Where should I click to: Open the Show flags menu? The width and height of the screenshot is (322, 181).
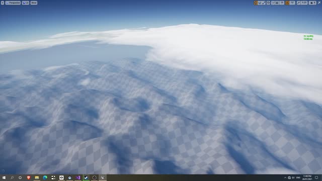34,3
